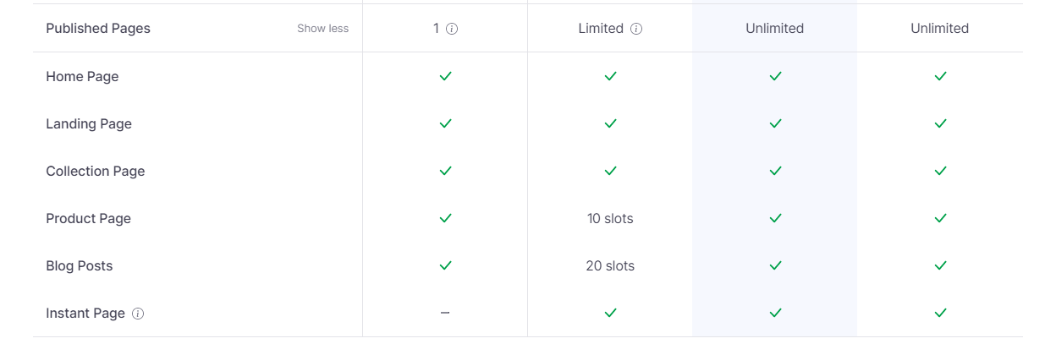This screenshot has width=1056, height=344.
Task: Collapse rows with Show less
Action: (322, 29)
